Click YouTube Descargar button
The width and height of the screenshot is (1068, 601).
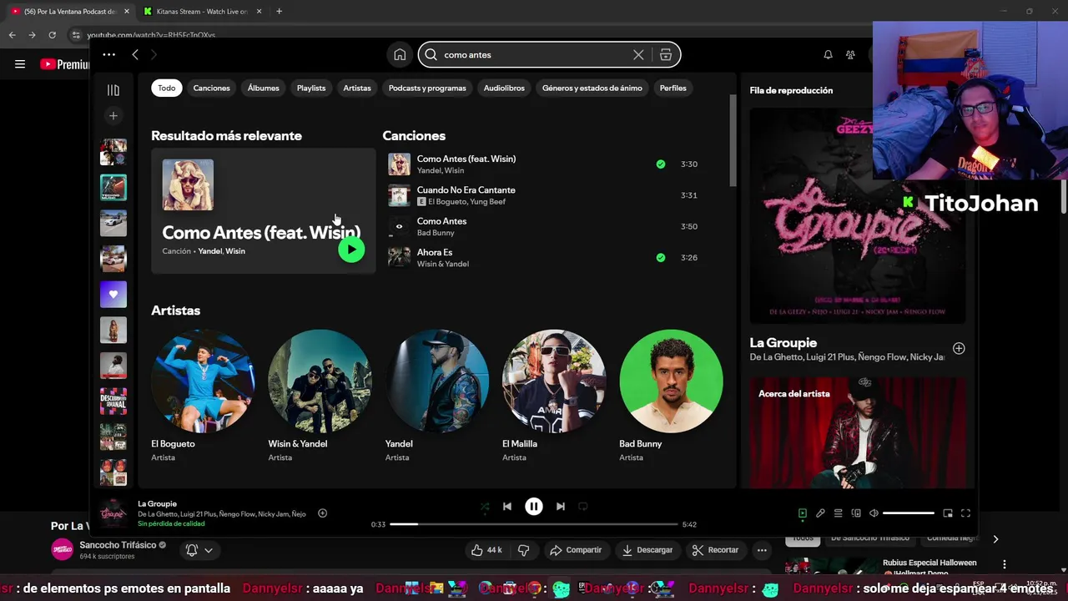(x=647, y=550)
